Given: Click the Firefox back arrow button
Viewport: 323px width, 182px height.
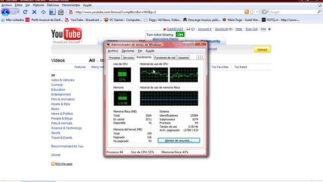Looking at the screenshot, I should pyautogui.click(x=6, y=12).
